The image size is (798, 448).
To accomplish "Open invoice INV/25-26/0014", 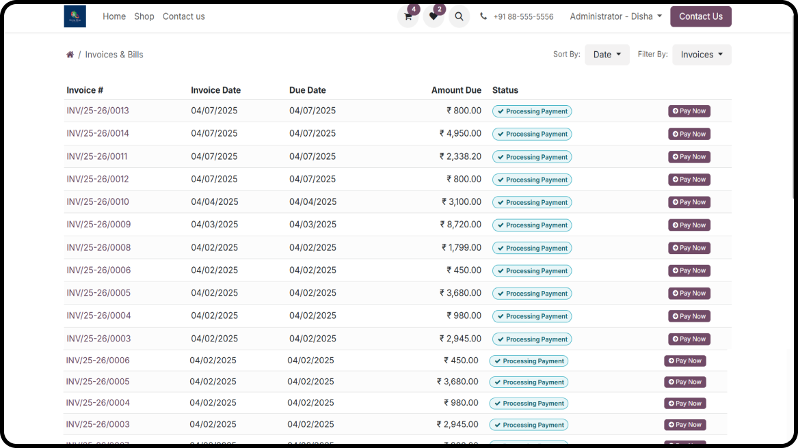I will click(x=98, y=133).
